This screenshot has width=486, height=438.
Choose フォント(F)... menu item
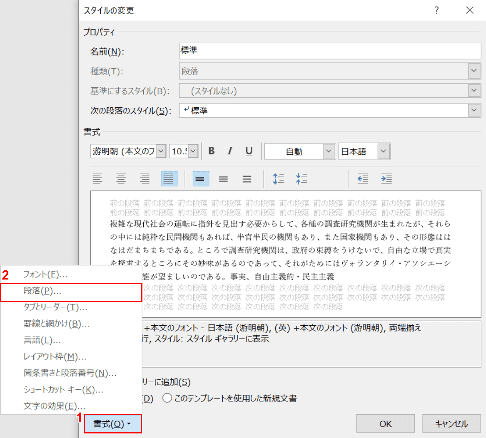tap(71, 274)
